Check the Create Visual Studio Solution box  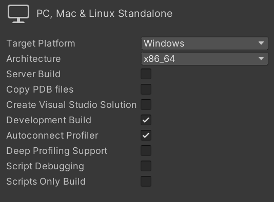pos(146,104)
